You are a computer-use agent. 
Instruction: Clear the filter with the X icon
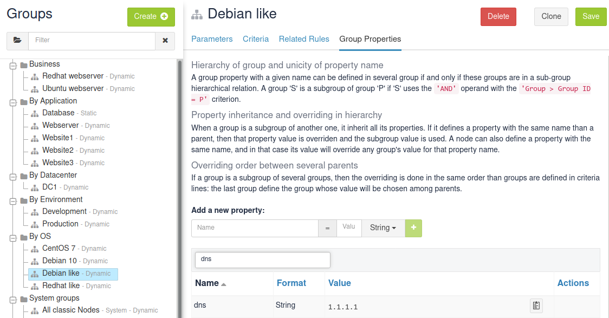point(165,41)
